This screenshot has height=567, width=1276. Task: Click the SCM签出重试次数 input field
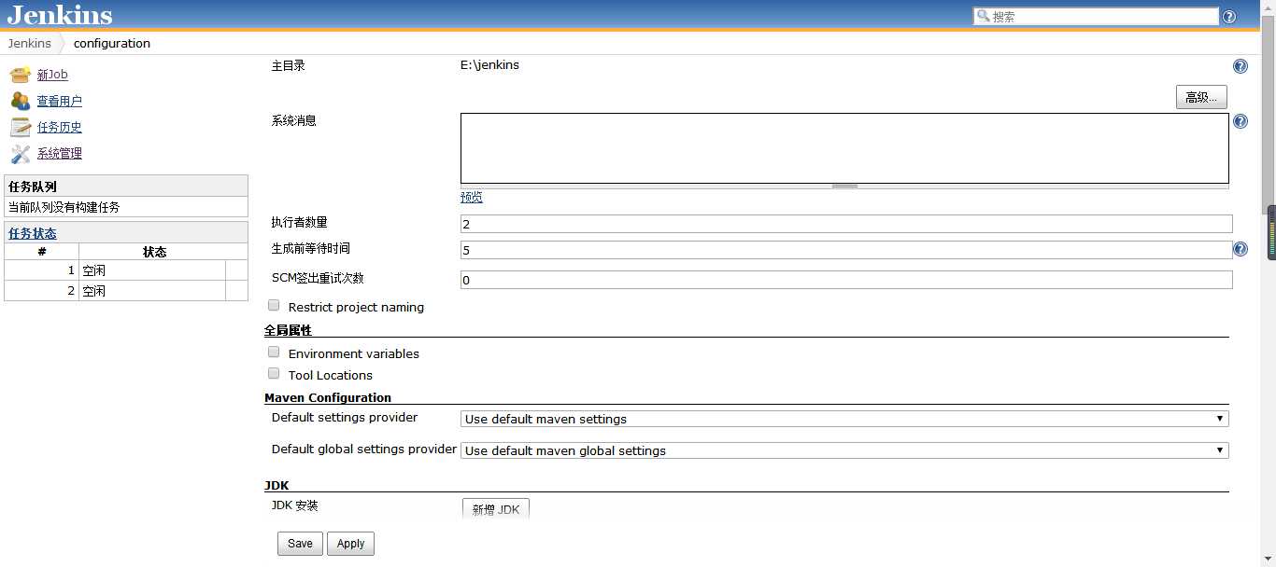pyautogui.click(x=846, y=280)
